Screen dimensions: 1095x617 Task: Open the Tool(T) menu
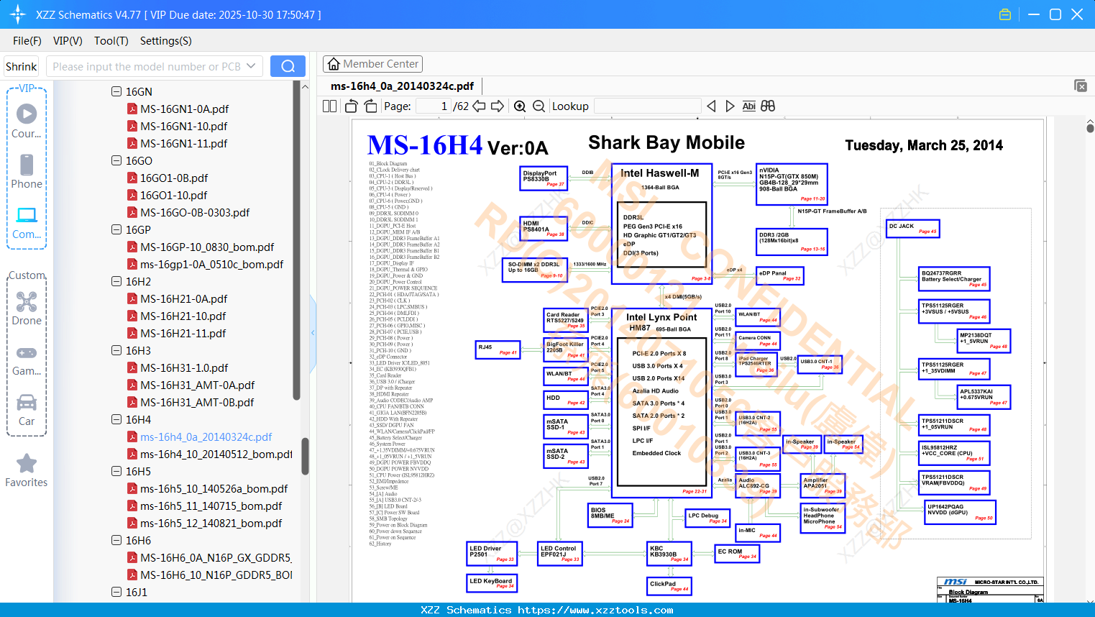pyautogui.click(x=111, y=41)
